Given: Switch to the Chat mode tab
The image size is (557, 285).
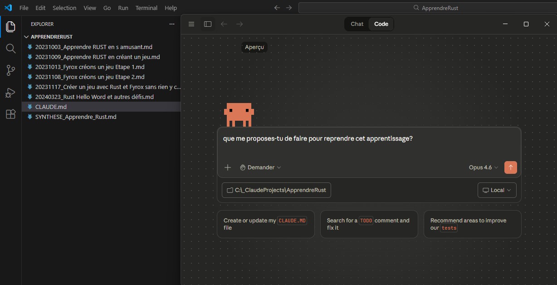Looking at the screenshot, I should (357, 24).
